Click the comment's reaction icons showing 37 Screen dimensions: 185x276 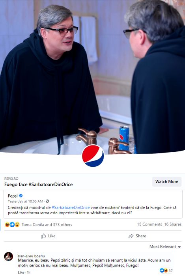click(x=164, y=270)
